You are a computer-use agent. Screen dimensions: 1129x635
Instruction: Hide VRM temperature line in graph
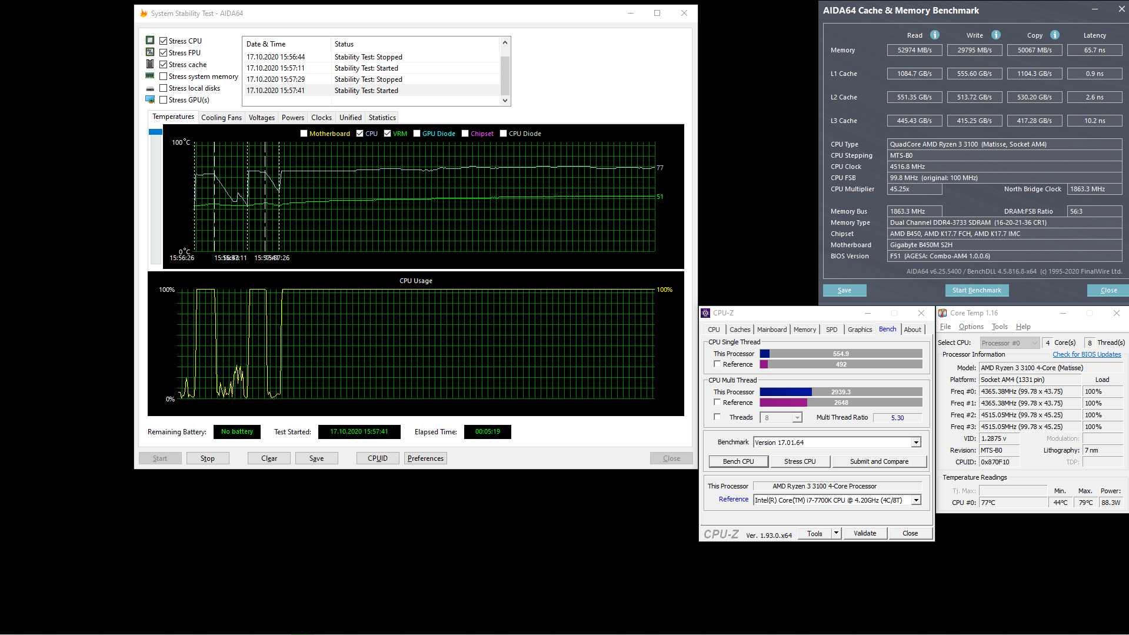click(x=388, y=134)
